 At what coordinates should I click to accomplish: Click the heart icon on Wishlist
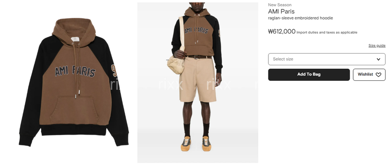point(378,75)
